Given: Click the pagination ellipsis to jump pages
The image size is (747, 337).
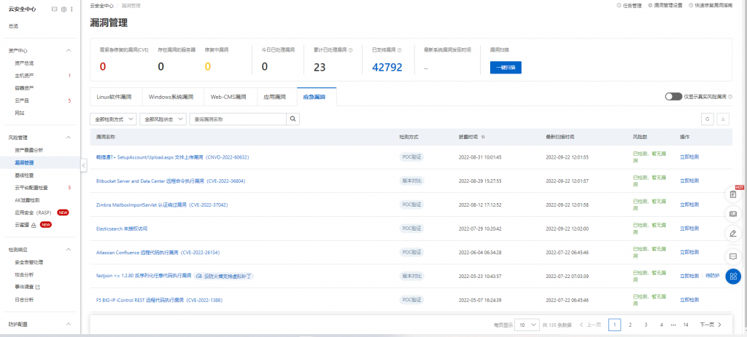Looking at the screenshot, I should click(x=673, y=325).
